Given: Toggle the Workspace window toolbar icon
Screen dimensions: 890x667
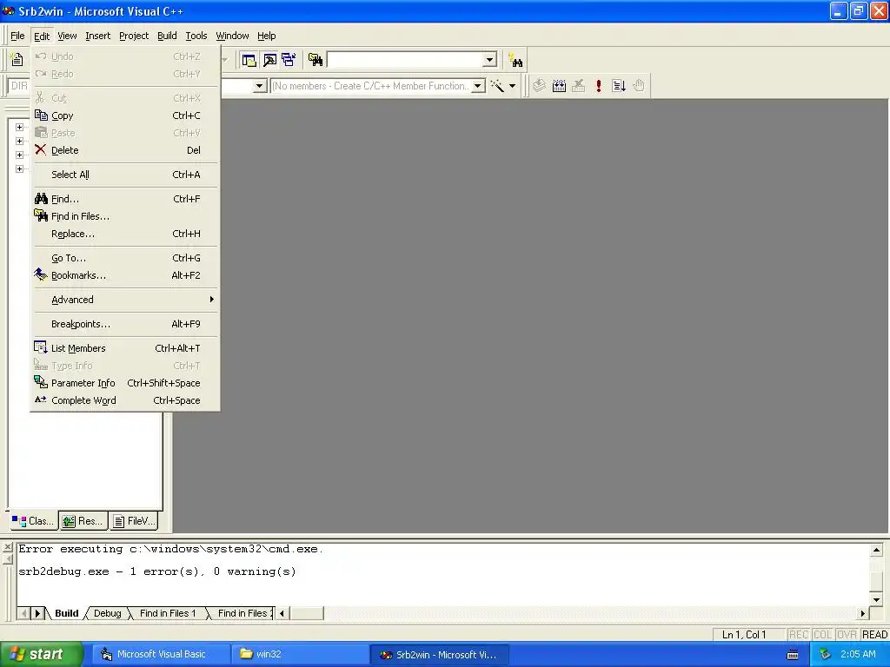Looking at the screenshot, I should click(249, 60).
